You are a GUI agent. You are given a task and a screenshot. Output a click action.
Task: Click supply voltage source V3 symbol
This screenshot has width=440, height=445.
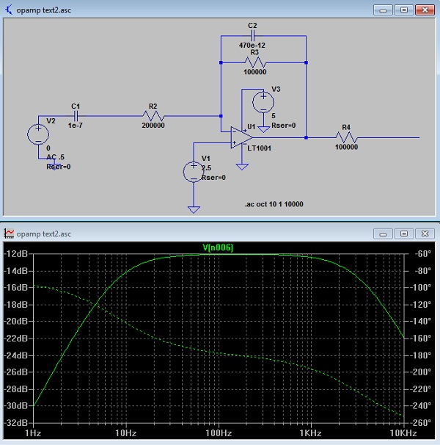point(263,101)
